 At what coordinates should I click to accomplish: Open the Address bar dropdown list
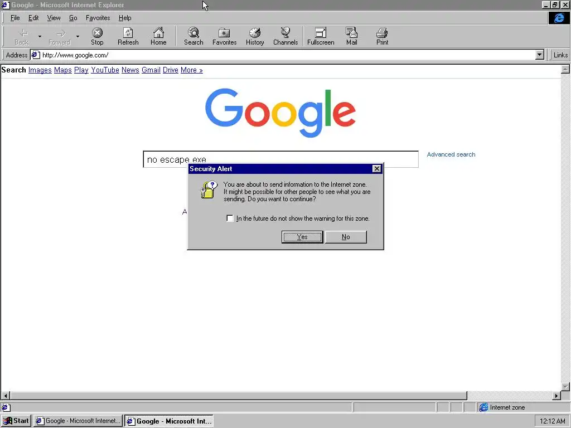click(x=540, y=55)
